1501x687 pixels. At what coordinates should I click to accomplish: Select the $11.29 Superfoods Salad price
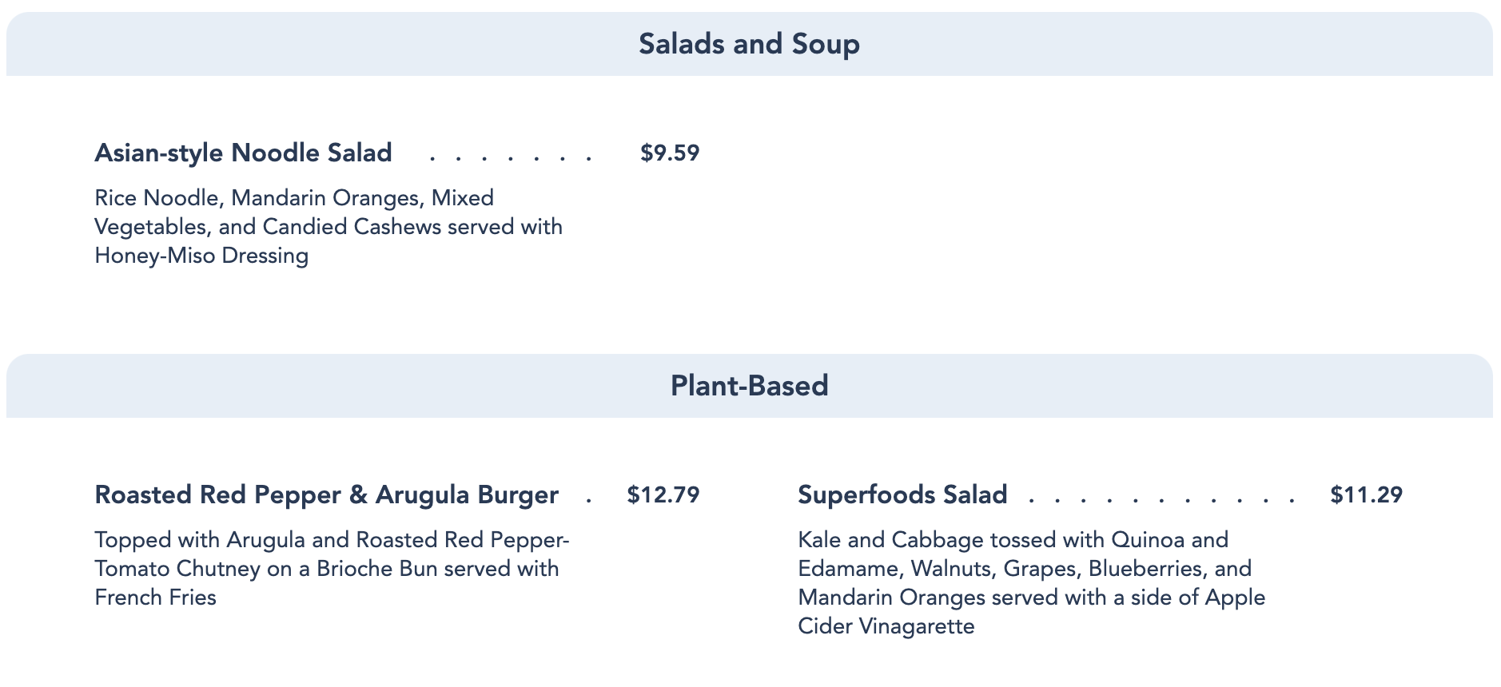(x=1366, y=494)
